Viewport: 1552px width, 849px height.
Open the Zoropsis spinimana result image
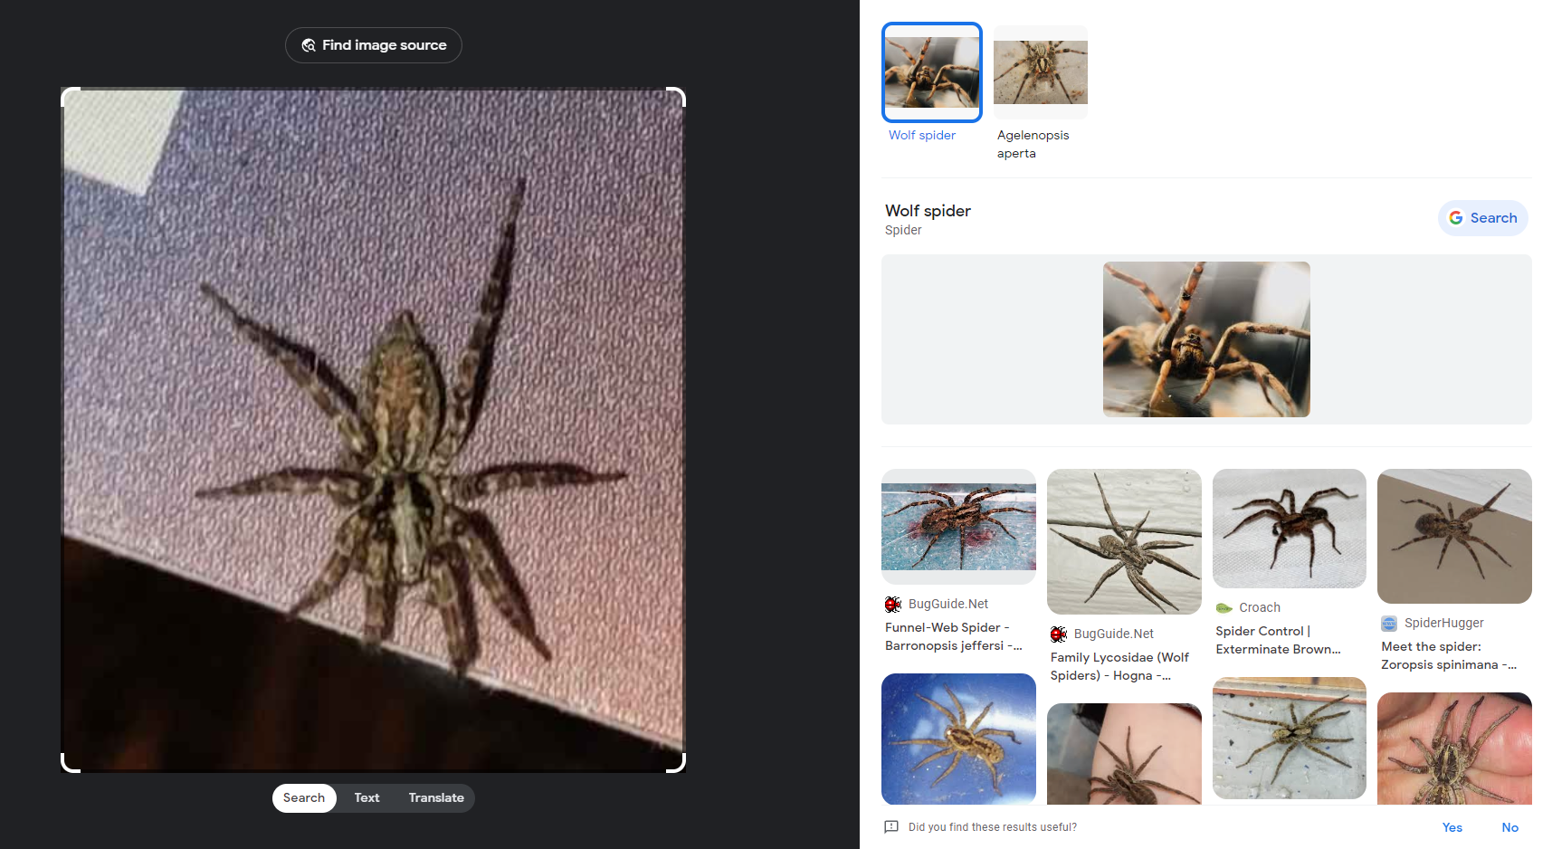pyautogui.click(x=1454, y=536)
